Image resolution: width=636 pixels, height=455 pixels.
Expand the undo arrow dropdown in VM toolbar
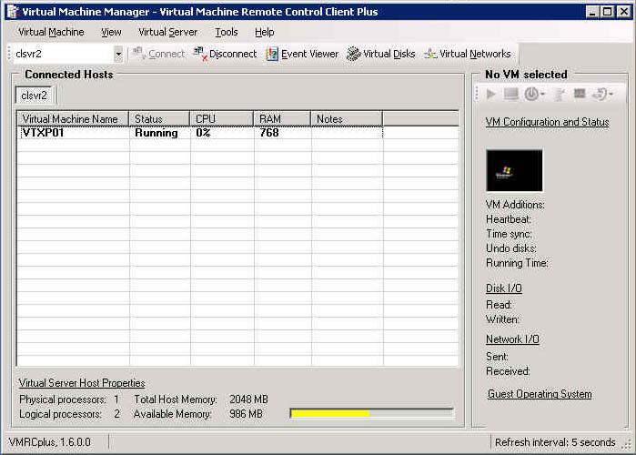click(x=611, y=95)
